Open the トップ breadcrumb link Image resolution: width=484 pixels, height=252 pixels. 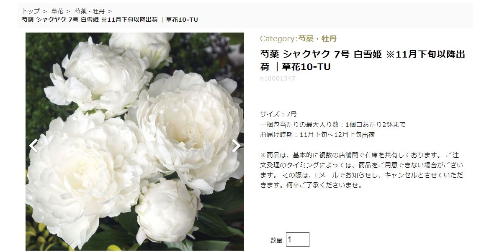coord(31,11)
